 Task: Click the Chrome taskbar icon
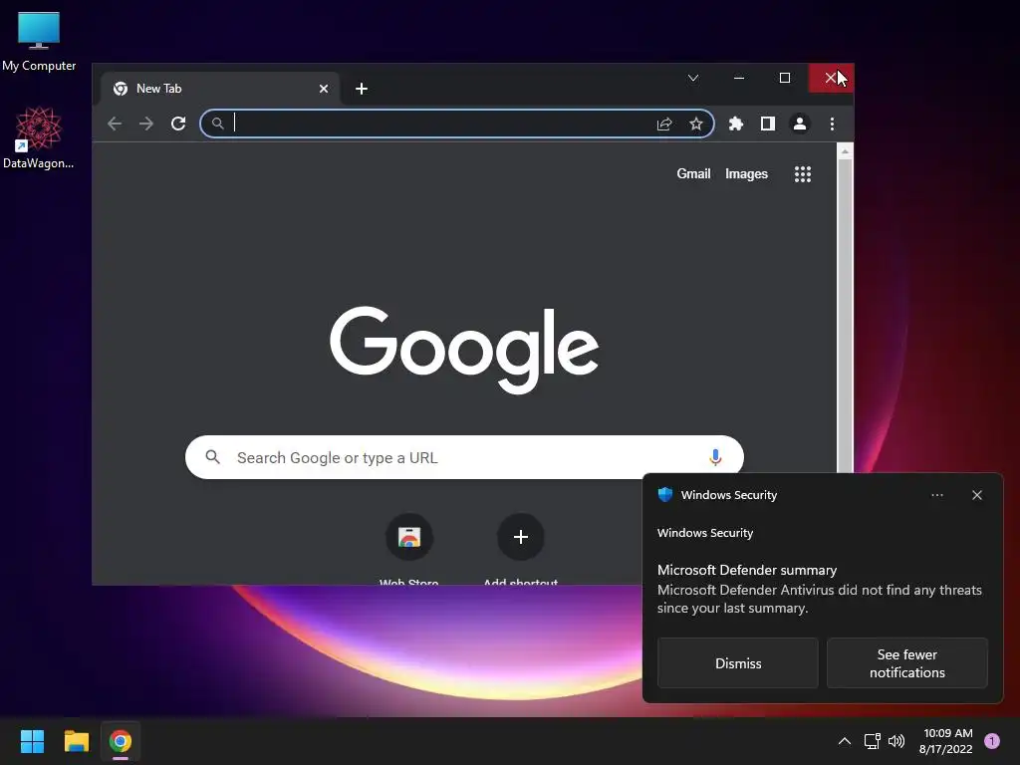click(121, 741)
